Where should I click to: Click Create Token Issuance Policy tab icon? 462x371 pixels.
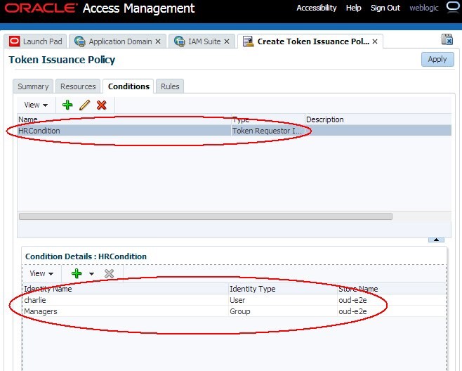tap(248, 41)
